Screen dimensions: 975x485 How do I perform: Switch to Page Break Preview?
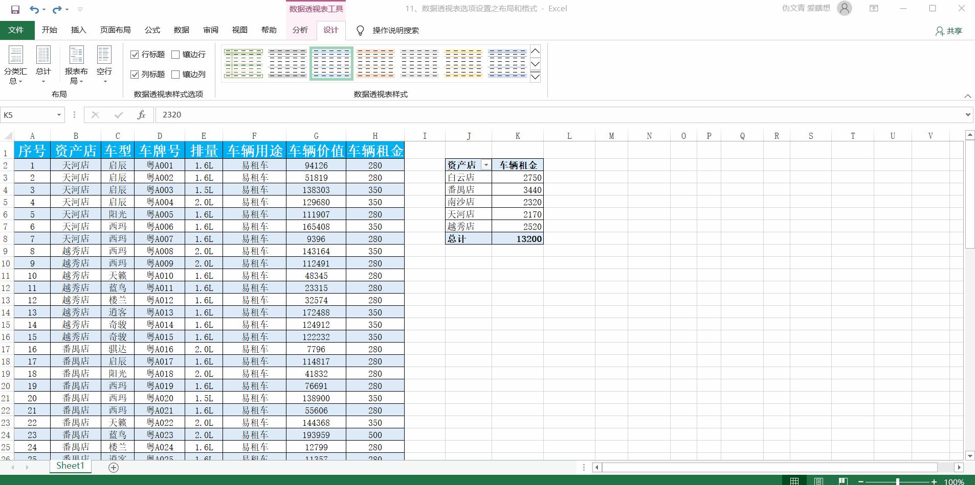[843, 481]
